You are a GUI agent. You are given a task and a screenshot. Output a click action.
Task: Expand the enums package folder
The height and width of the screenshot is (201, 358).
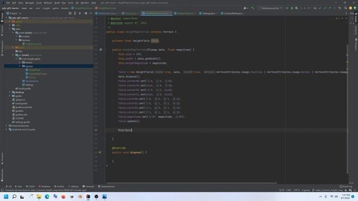point(20,62)
